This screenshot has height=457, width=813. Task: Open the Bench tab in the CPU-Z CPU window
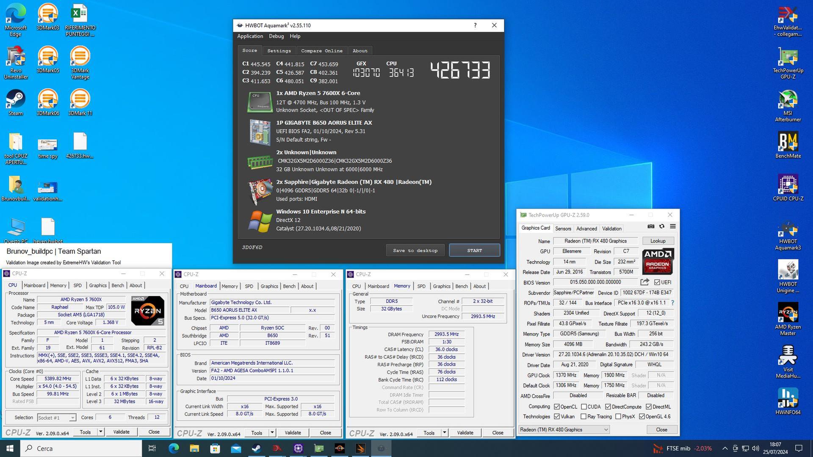(x=117, y=285)
